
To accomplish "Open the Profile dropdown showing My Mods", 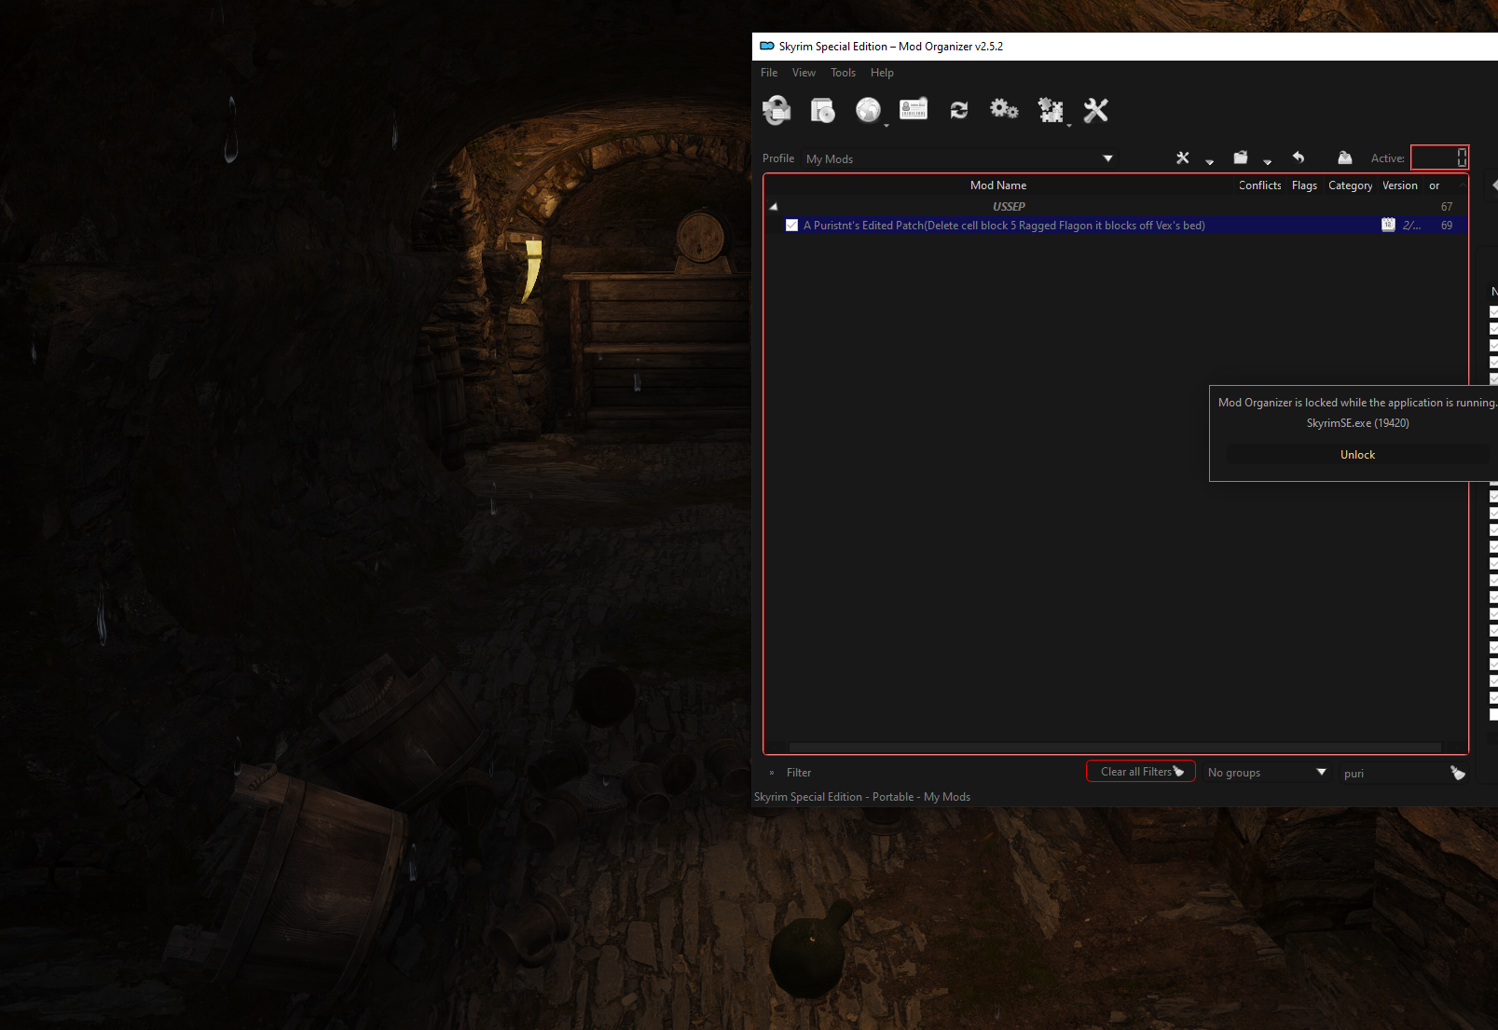I will point(960,158).
